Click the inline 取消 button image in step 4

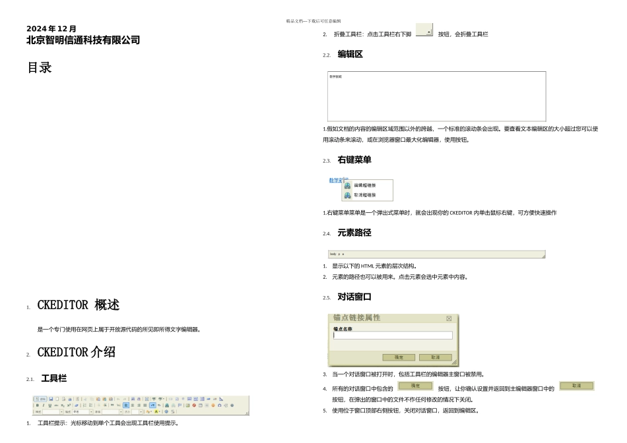tap(577, 386)
